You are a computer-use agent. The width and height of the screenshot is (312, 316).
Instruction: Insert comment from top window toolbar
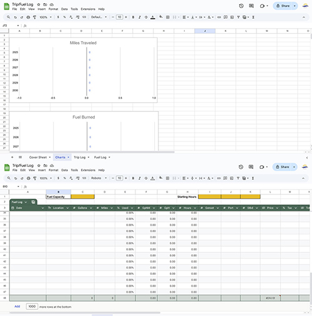[x=225, y=17]
